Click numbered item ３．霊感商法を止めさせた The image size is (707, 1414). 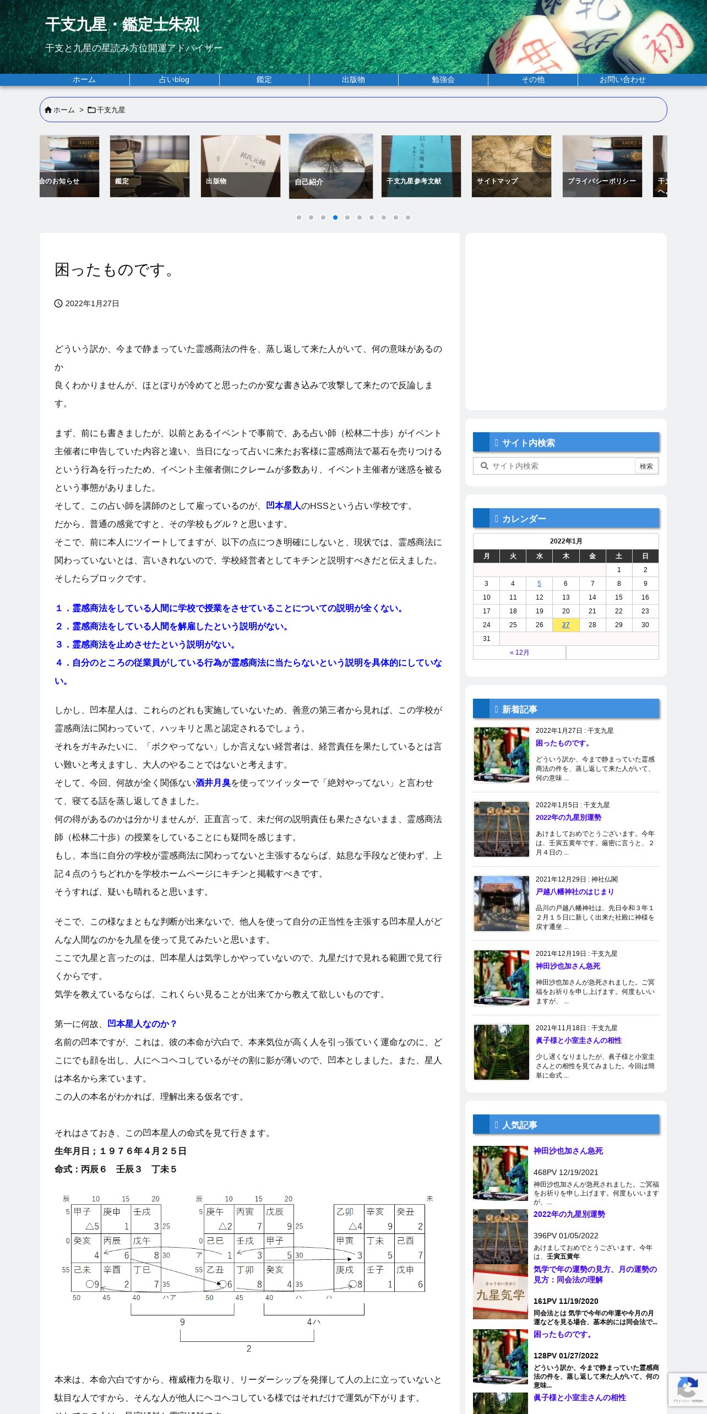146,645
